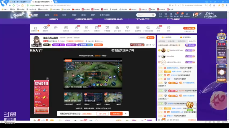Click the 直播回看 link in side panel
The image size is (229, 128).
(185, 37)
